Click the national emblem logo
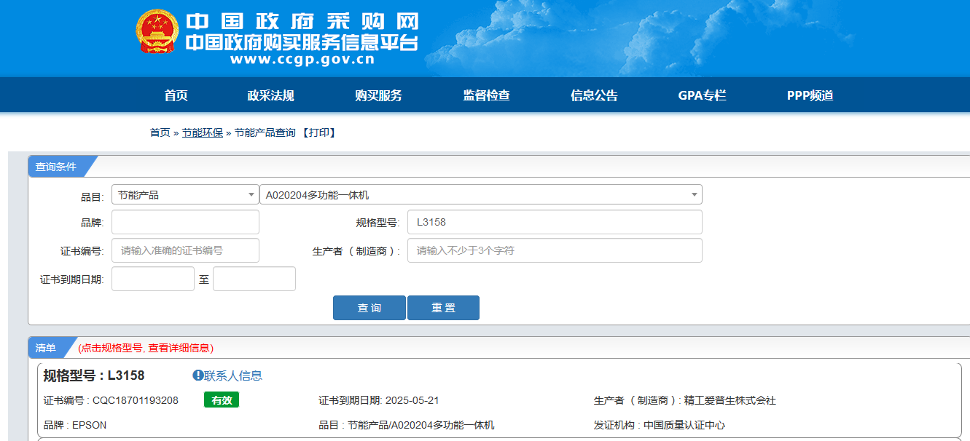The height and width of the screenshot is (441, 970). pos(157,32)
